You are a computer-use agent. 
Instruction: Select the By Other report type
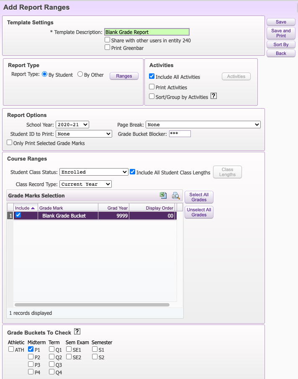80,75
